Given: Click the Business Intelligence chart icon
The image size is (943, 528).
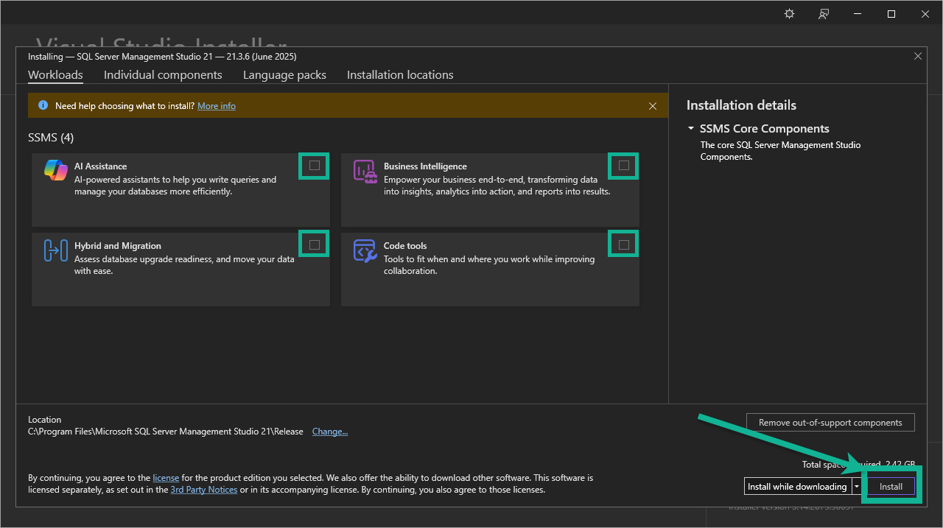Looking at the screenshot, I should click(x=365, y=171).
